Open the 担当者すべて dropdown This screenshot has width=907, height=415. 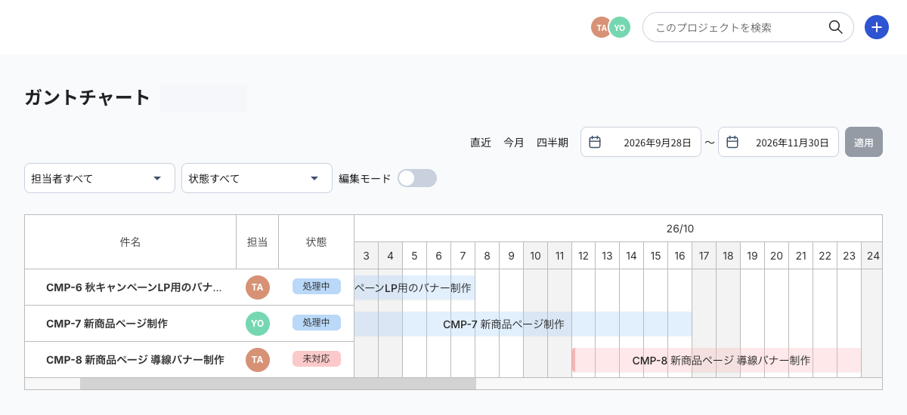tap(100, 178)
